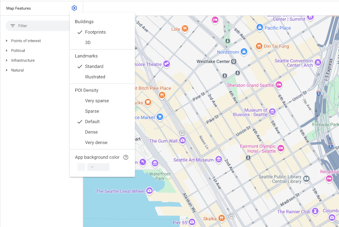The image size is (339, 227).
Task: Select the Market shopping cart pin
Action: pos(160,117)
